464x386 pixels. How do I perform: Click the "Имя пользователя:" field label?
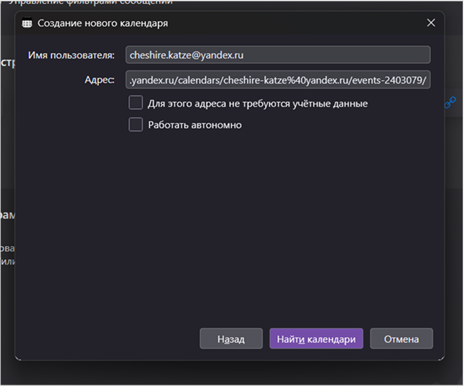click(72, 55)
